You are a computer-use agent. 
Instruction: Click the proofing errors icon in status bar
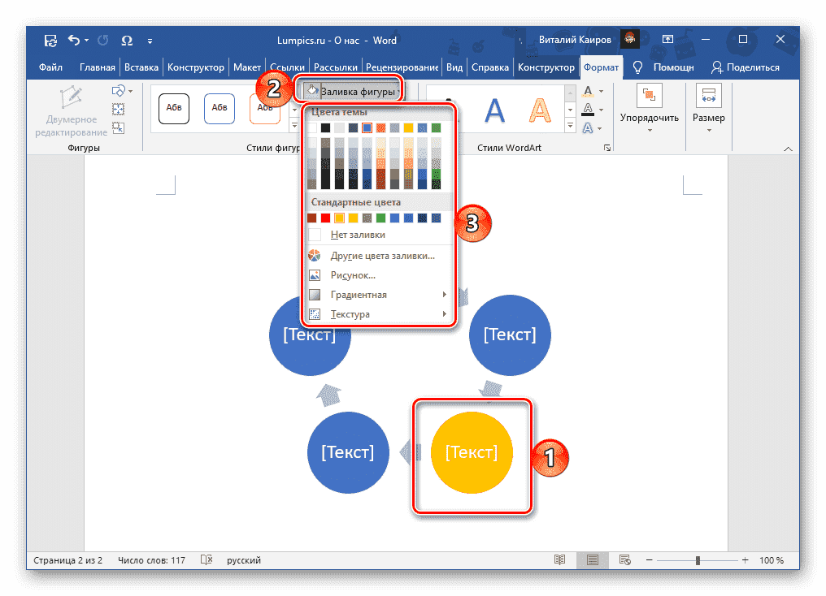pyautogui.click(x=206, y=559)
